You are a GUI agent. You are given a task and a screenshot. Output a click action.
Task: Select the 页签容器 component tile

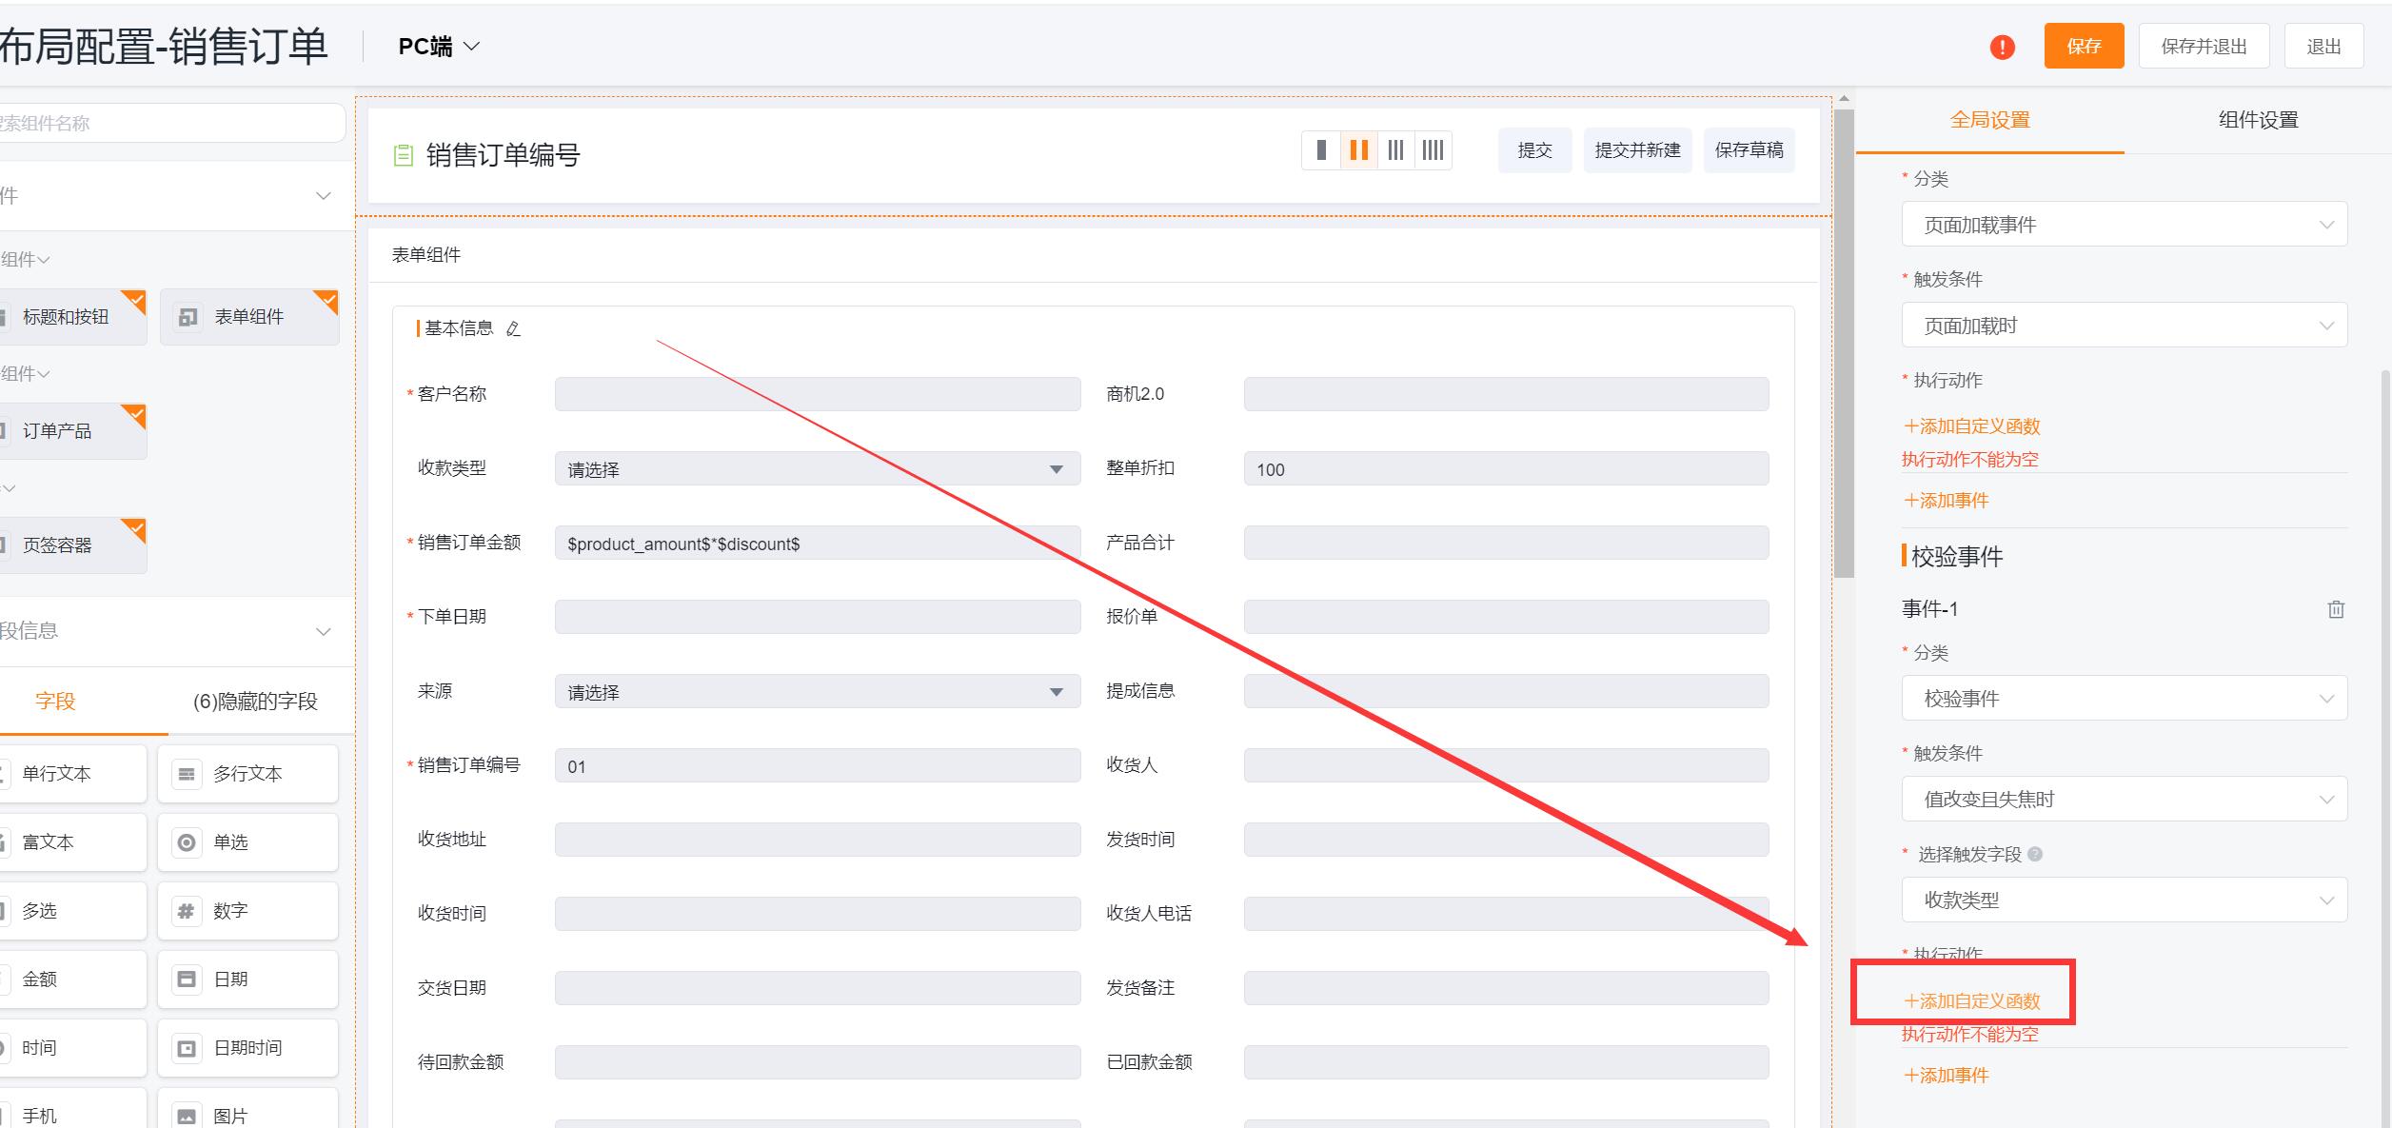[x=72, y=545]
